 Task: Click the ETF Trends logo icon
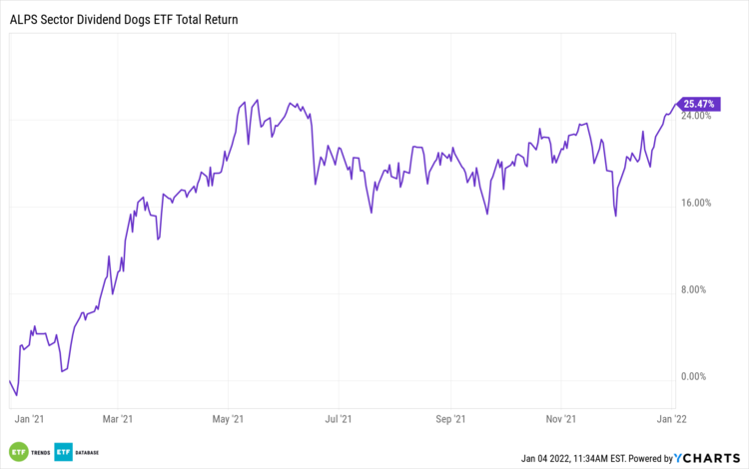(x=19, y=450)
